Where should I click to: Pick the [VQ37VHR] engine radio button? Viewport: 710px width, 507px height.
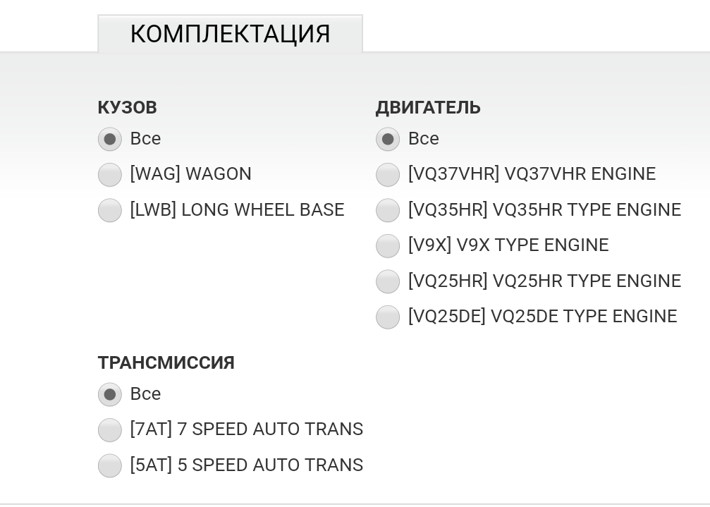[x=388, y=174]
